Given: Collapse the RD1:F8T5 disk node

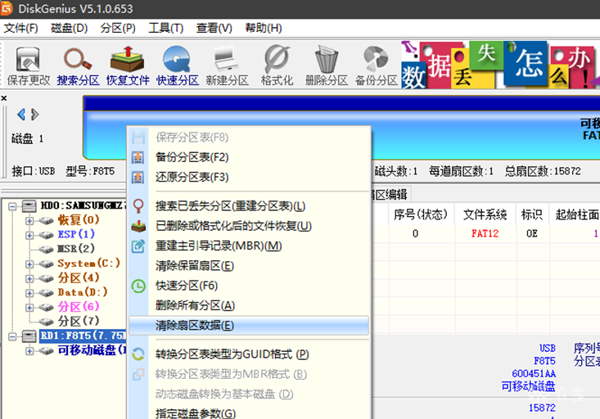Looking at the screenshot, I should point(12,336).
